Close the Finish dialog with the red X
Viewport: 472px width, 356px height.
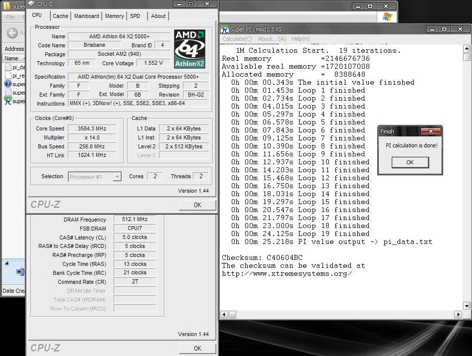pyautogui.click(x=431, y=131)
